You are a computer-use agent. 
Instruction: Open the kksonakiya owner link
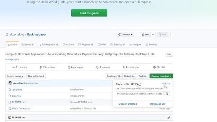17,35
